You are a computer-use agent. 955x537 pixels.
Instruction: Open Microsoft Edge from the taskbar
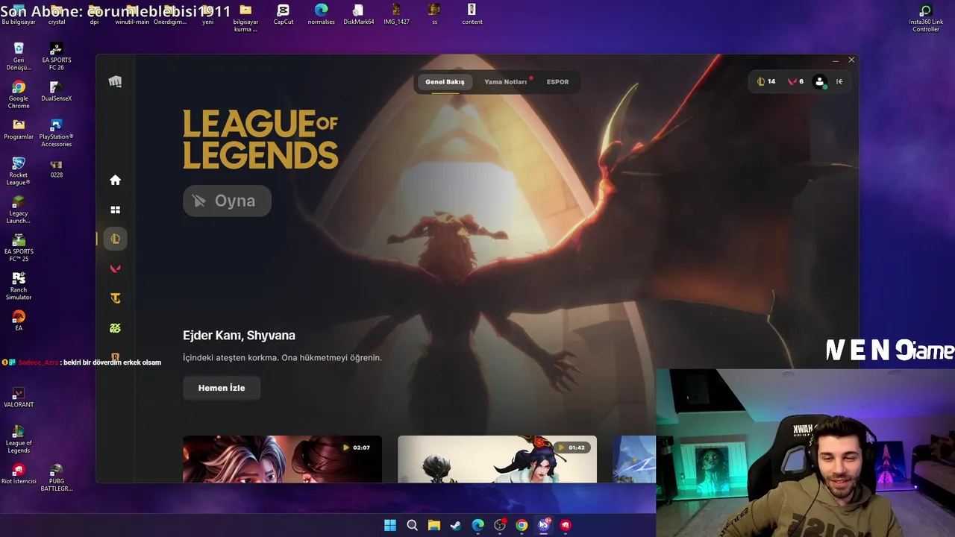[477, 525]
